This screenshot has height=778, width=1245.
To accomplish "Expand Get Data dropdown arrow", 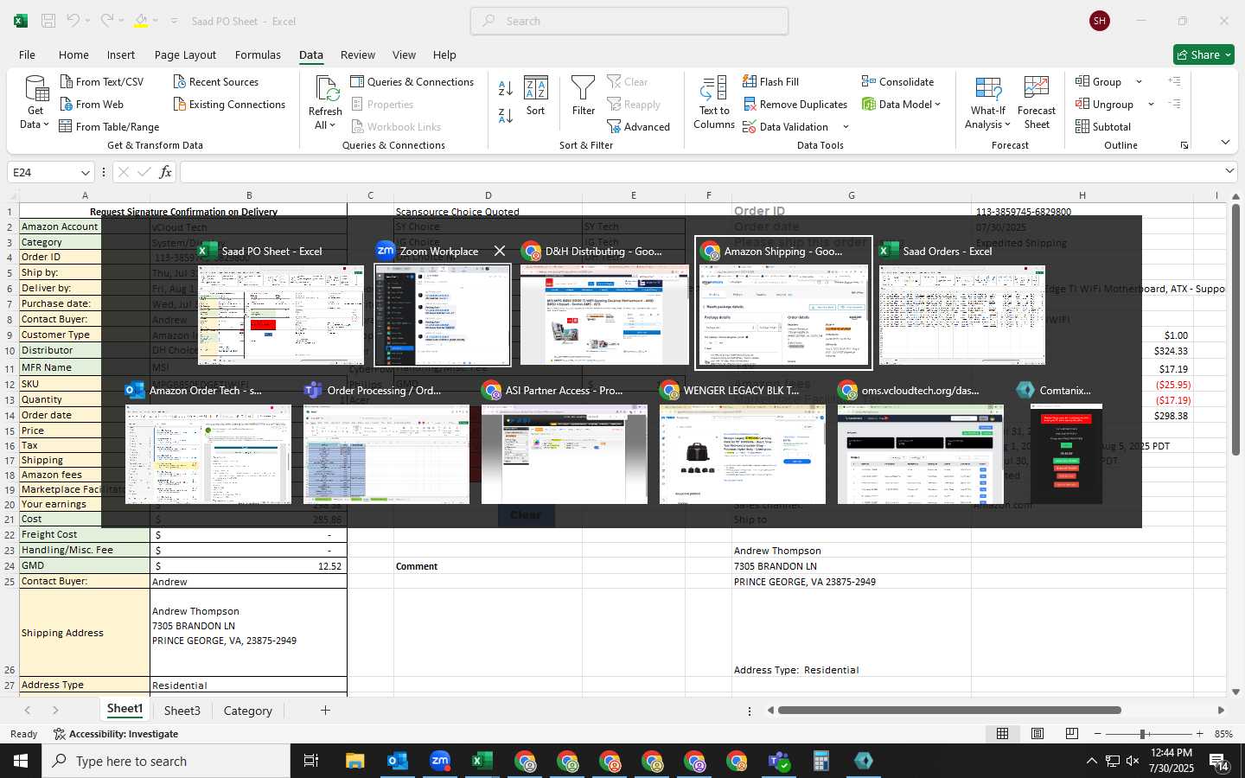I will (46, 124).
